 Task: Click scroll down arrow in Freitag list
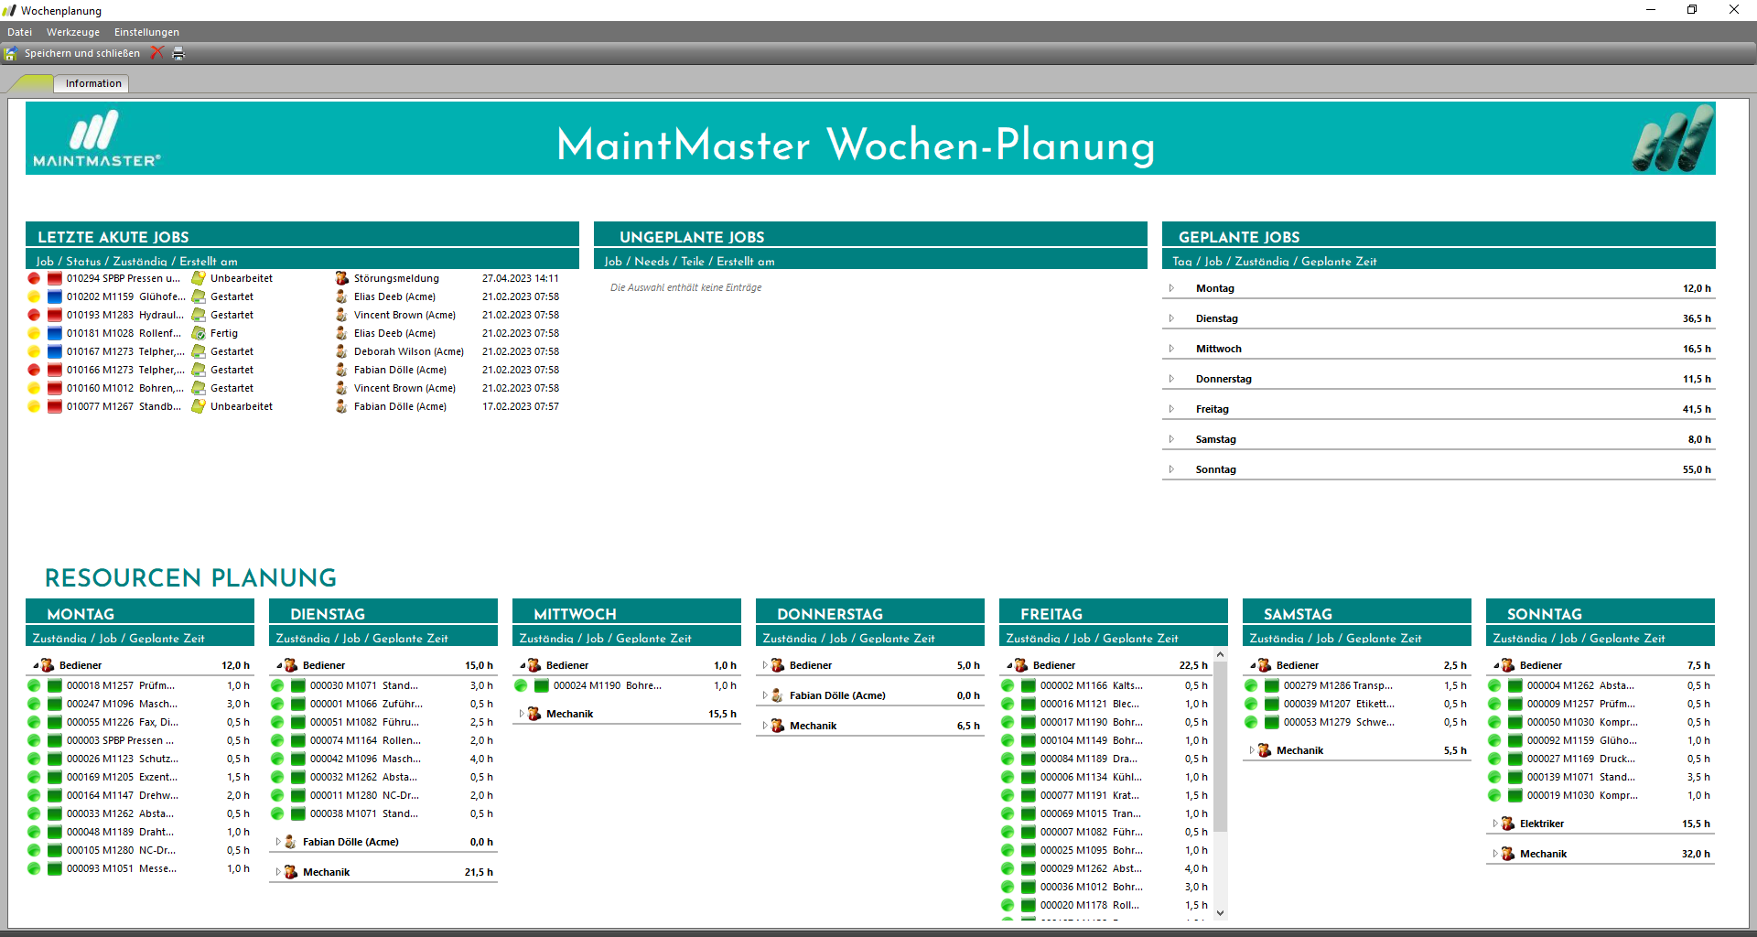pos(1220,912)
